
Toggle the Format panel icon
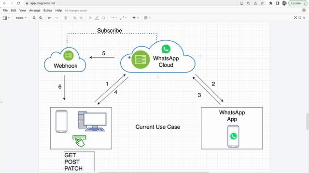pyautogui.click(x=300, y=18)
